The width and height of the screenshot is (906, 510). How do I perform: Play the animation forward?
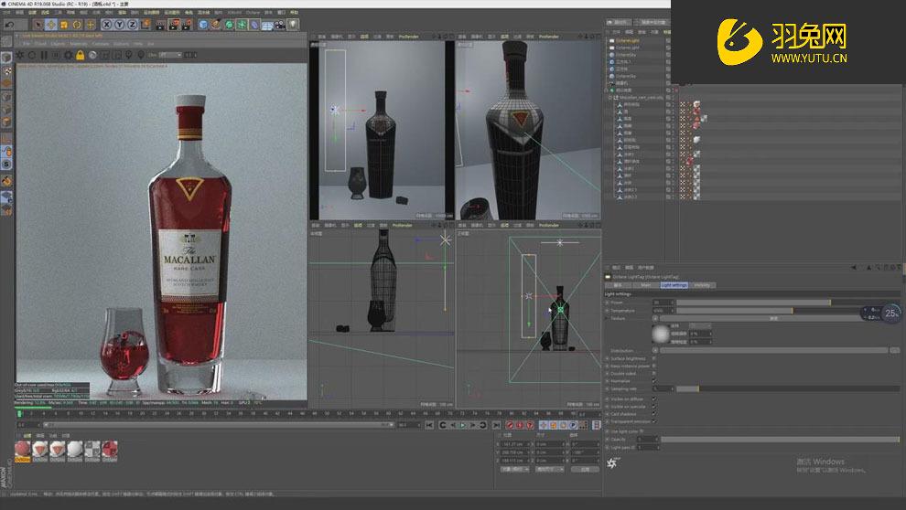(463, 425)
